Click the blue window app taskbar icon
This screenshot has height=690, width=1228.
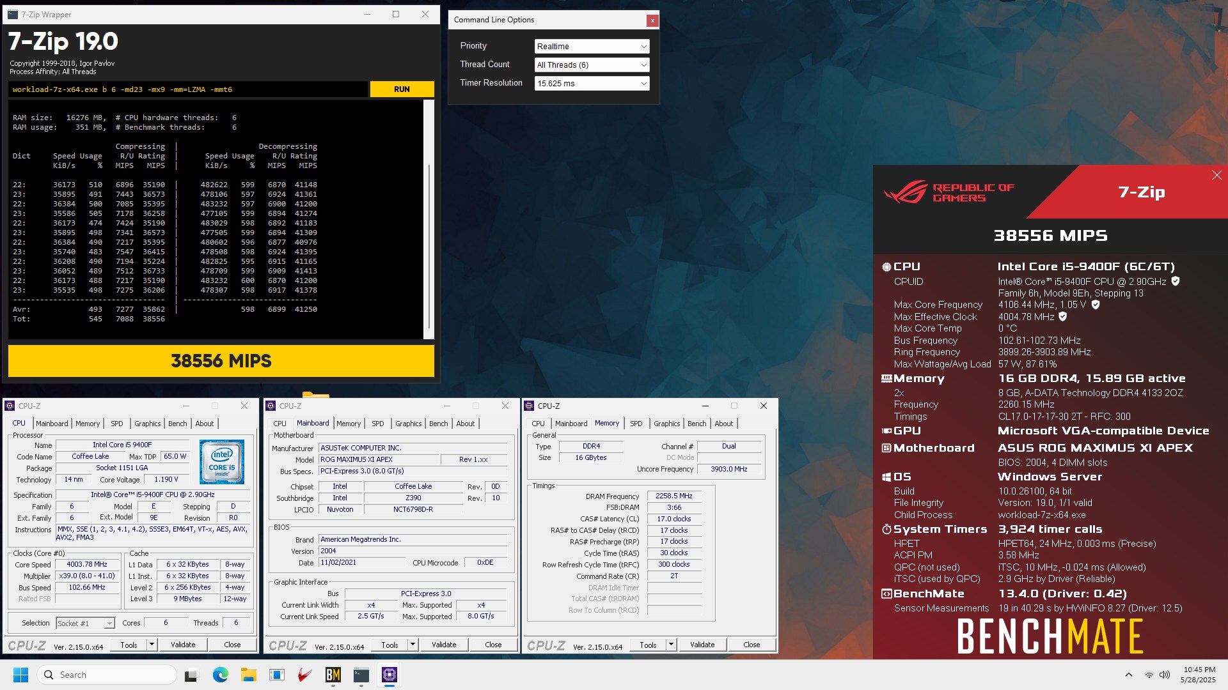point(277,675)
